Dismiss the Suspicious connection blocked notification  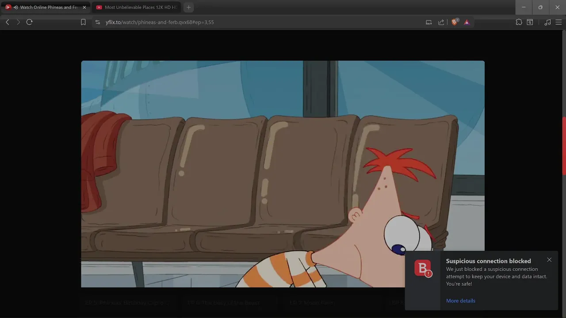[x=549, y=260]
